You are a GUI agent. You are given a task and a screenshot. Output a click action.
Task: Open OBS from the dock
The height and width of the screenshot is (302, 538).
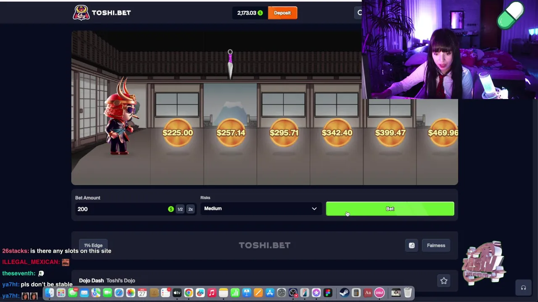(x=293, y=293)
